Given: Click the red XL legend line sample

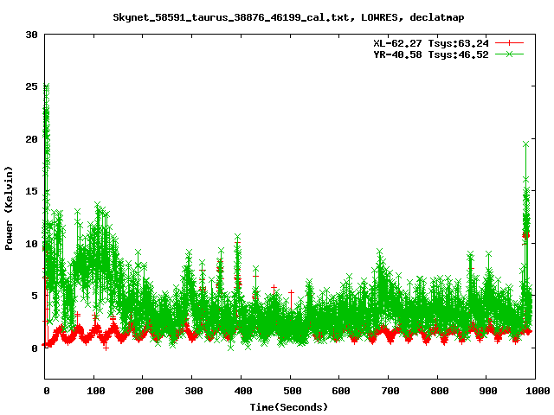Looking at the screenshot, I should [509, 43].
